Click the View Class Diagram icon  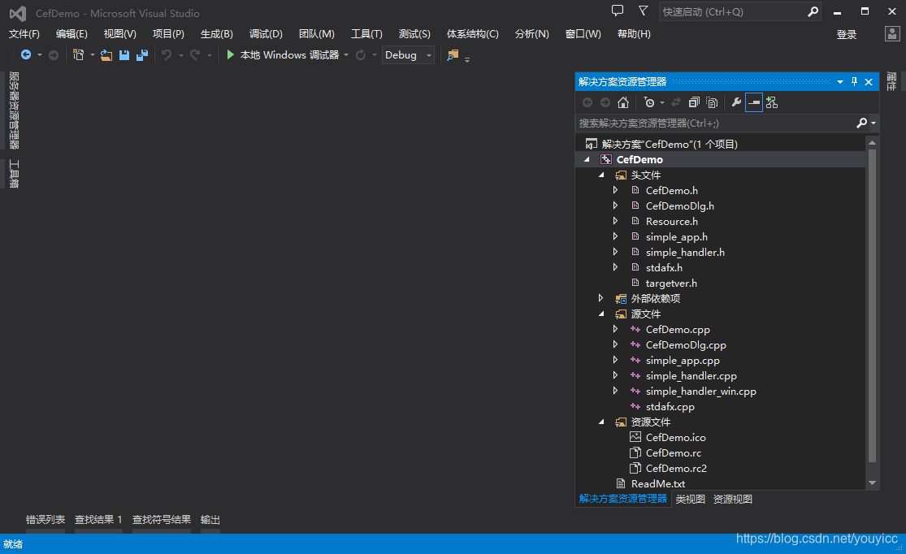(772, 102)
